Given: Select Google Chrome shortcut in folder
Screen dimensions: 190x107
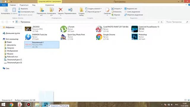Looking at the screenshot, I should pos(113,37).
